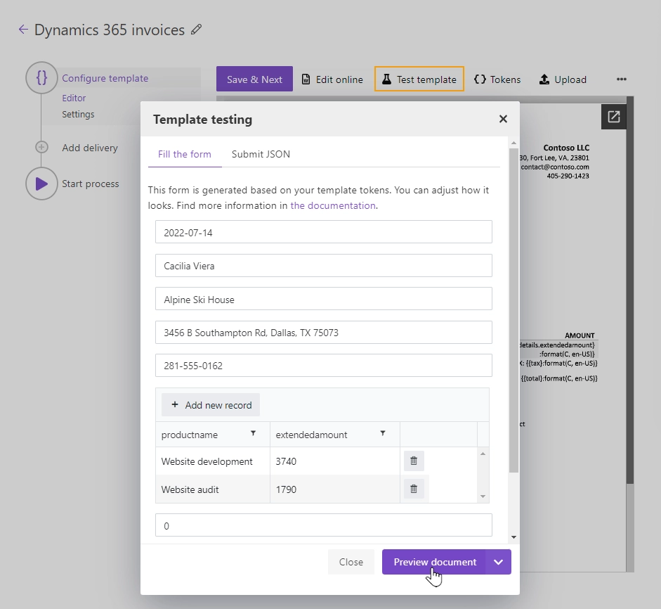Add a delivery using plus circle icon
This screenshot has width=661, height=609.
click(x=41, y=147)
